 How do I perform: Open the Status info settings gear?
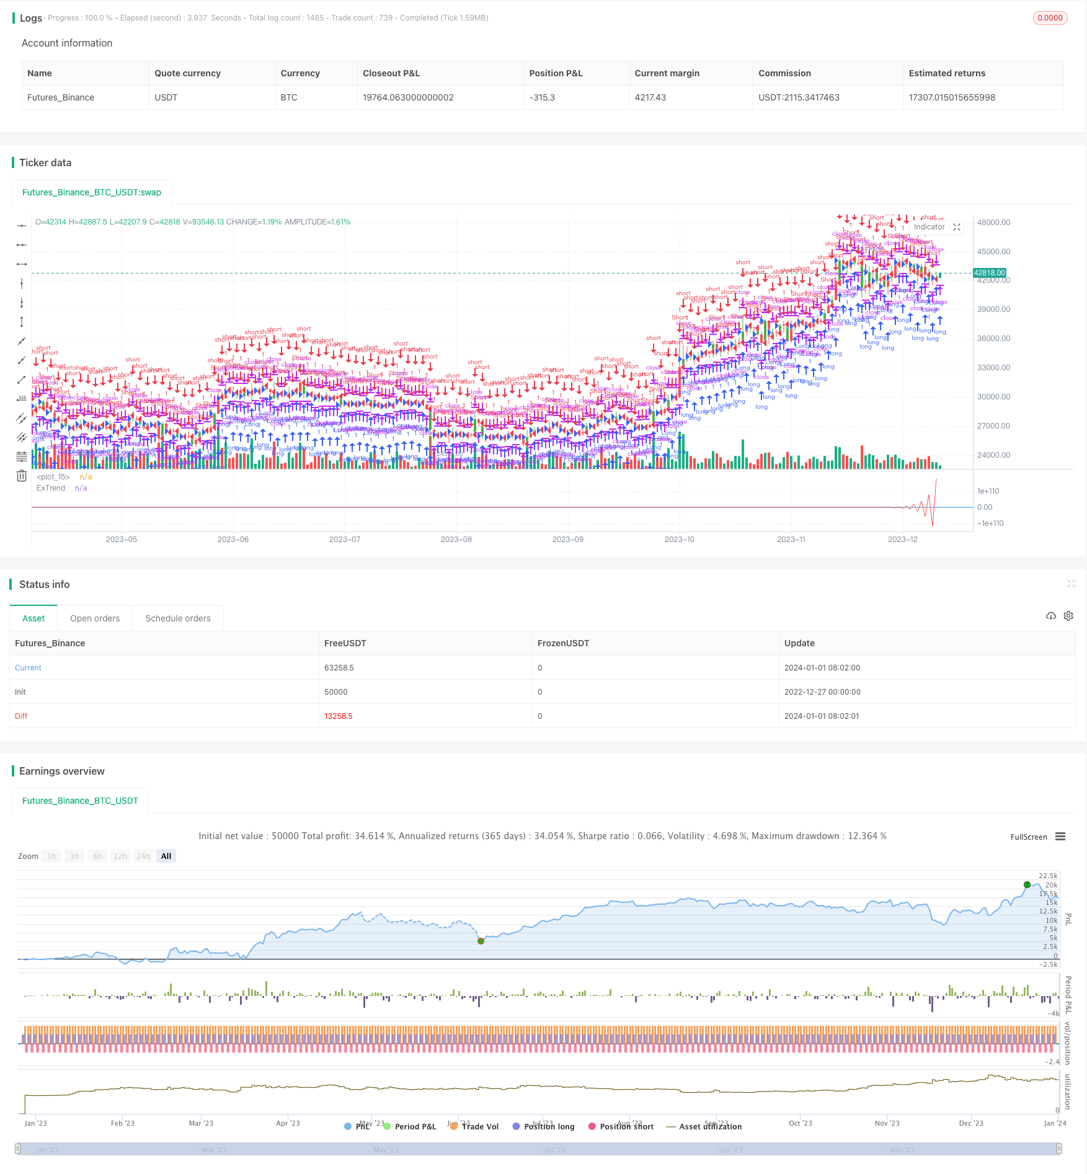coord(1068,616)
